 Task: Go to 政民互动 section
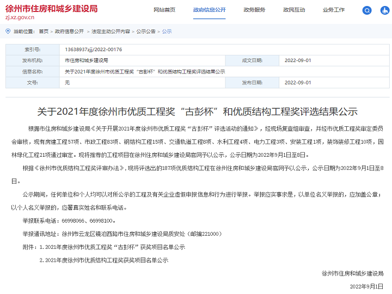294,10
